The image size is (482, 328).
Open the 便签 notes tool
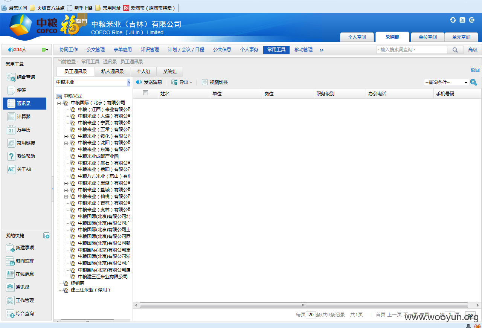[17, 90]
